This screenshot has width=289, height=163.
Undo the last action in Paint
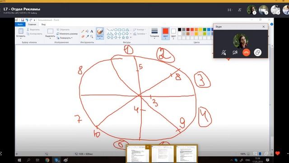27,20
